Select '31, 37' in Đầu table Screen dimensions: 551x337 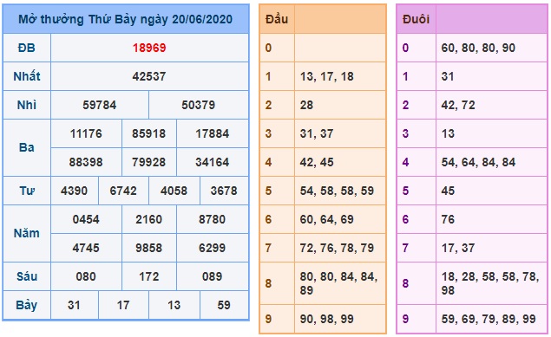click(x=317, y=133)
